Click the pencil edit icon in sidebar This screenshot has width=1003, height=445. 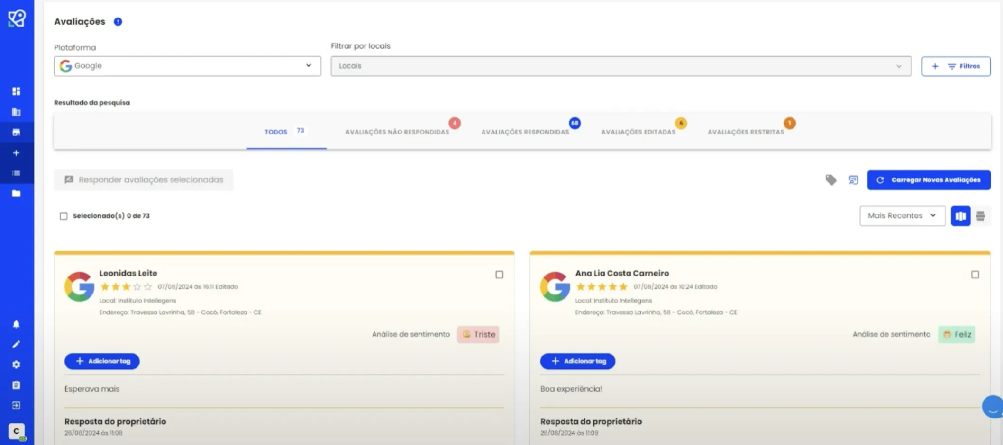16,345
